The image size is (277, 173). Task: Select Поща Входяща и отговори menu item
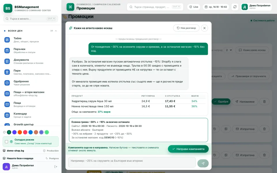point(31,104)
